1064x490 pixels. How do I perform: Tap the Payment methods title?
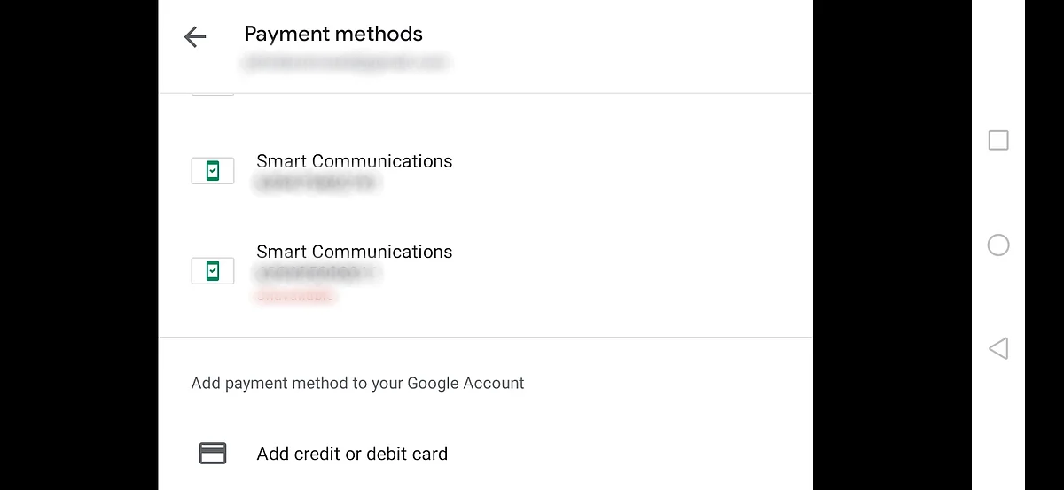coord(333,34)
